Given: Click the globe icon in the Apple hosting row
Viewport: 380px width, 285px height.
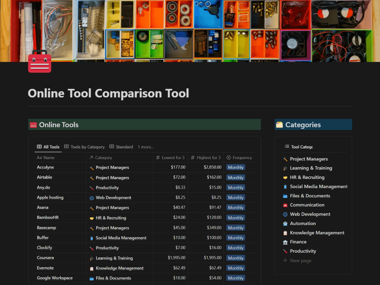Looking at the screenshot, I should pos(92,198).
